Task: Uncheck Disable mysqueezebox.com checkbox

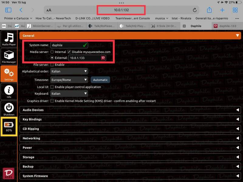Action: click(69, 52)
